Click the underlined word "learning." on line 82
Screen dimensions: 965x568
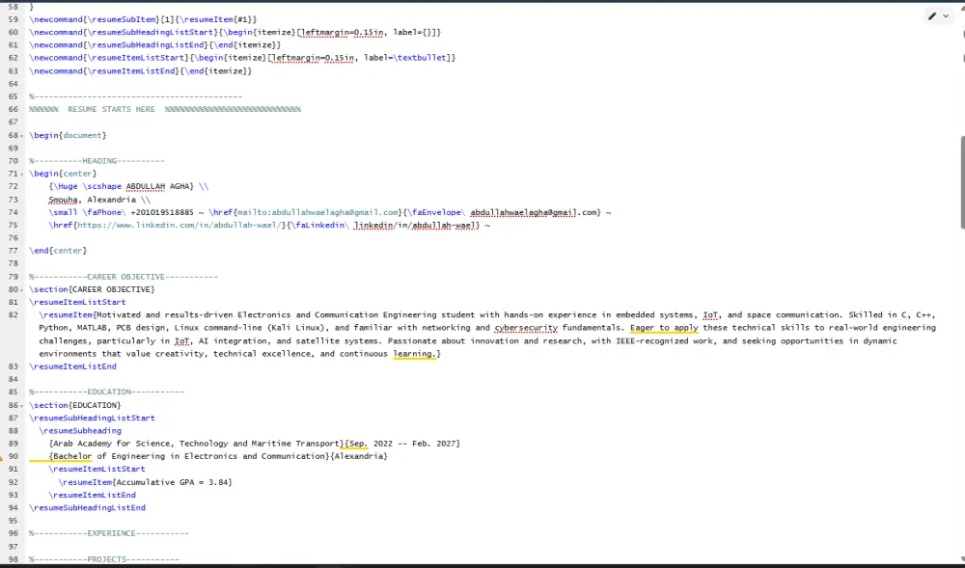point(415,354)
